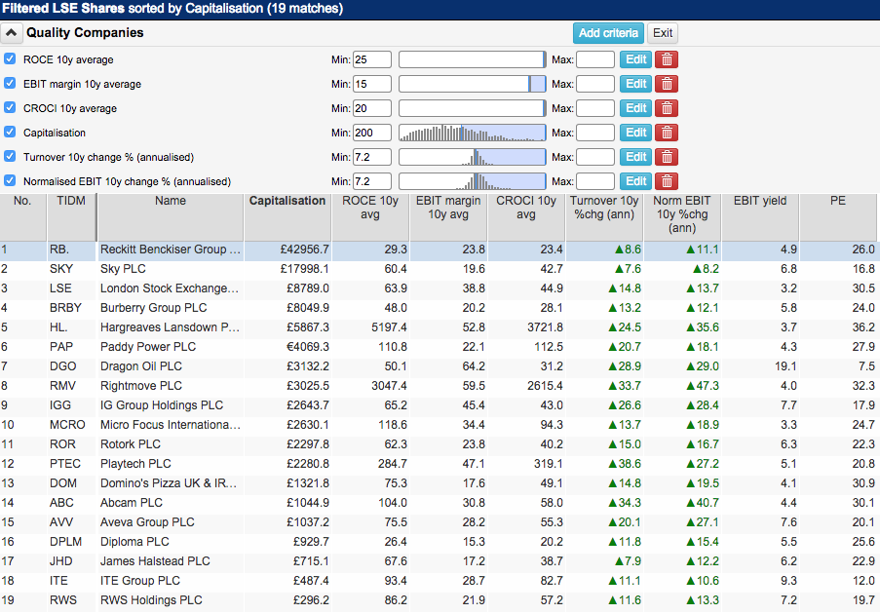Uncheck the CROCI 10y average checkbox
Screen dimensions: 880x614
[10, 108]
